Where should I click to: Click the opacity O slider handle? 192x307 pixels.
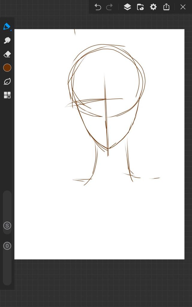click(x=7, y=246)
